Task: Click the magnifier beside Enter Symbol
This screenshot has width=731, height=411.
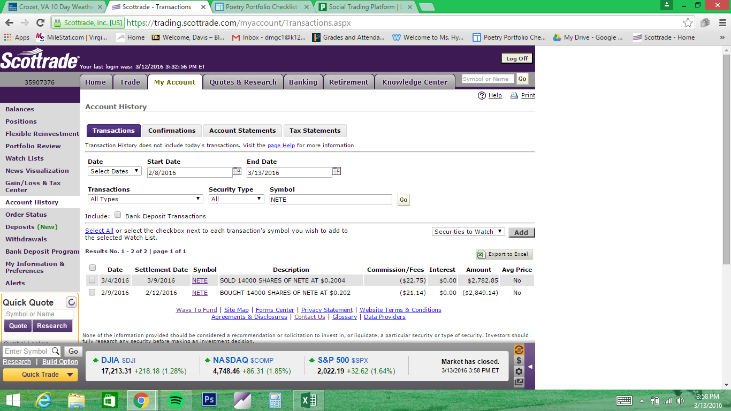Action: 56,352
